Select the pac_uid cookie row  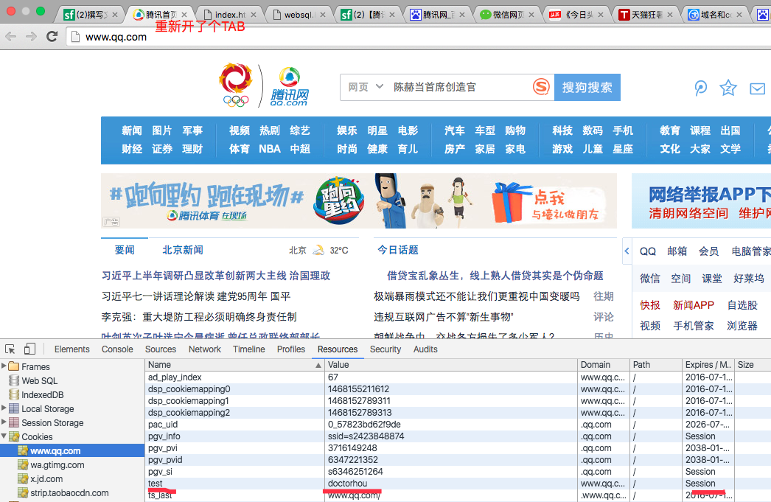tap(458, 425)
